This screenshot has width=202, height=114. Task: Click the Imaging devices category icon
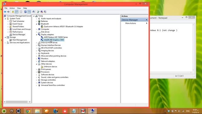pos(39,51)
